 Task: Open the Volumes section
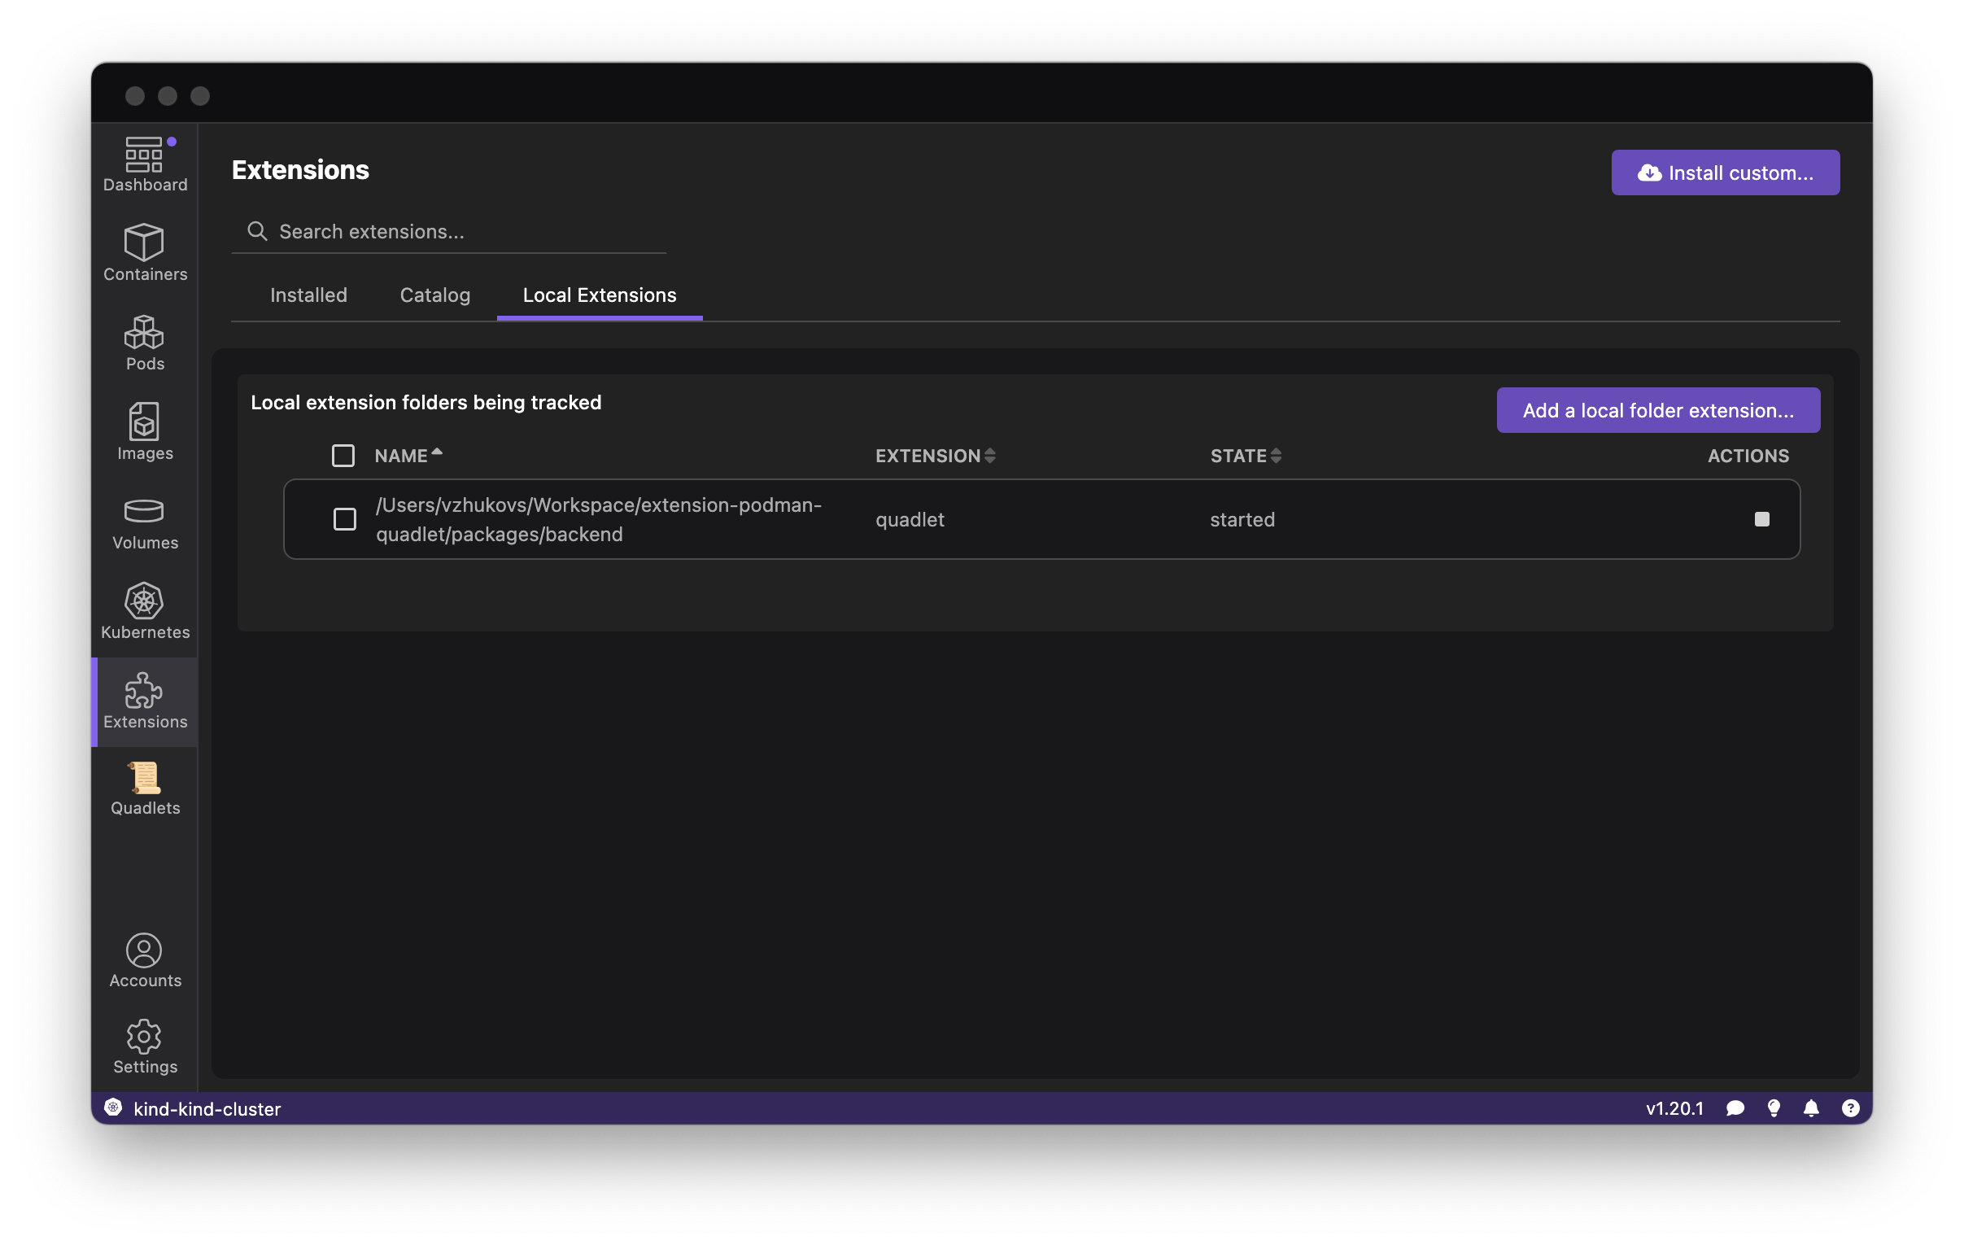(144, 522)
